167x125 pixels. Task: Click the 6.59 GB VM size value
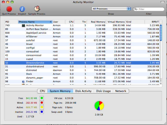point(69,98)
